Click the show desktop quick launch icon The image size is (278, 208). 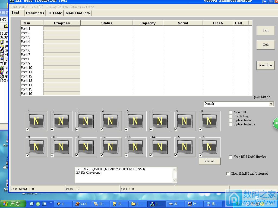44,204
